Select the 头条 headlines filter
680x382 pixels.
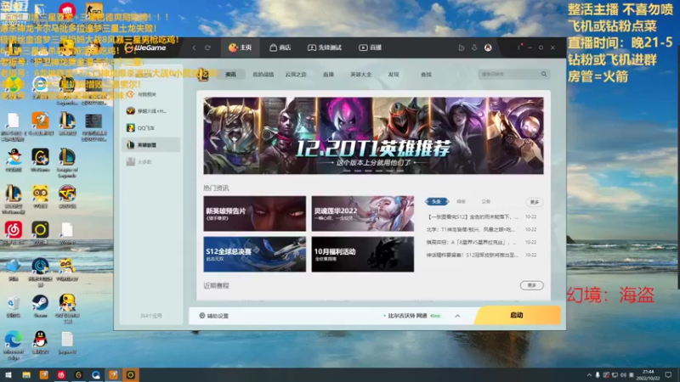437,201
